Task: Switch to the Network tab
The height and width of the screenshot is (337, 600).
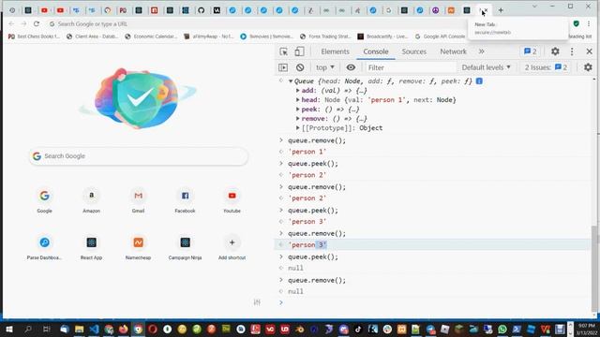Action: coord(453,51)
